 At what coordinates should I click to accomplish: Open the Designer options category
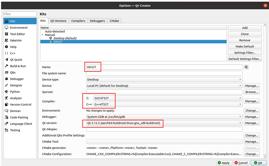pos(20,85)
